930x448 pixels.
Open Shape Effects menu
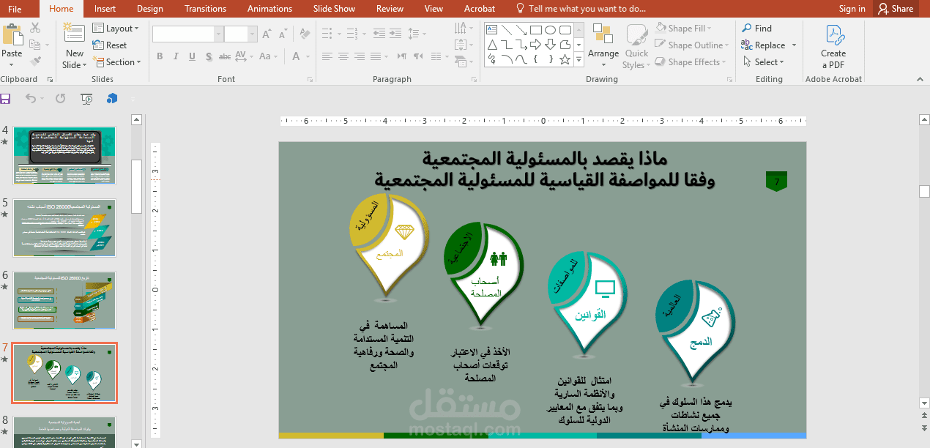(691, 62)
